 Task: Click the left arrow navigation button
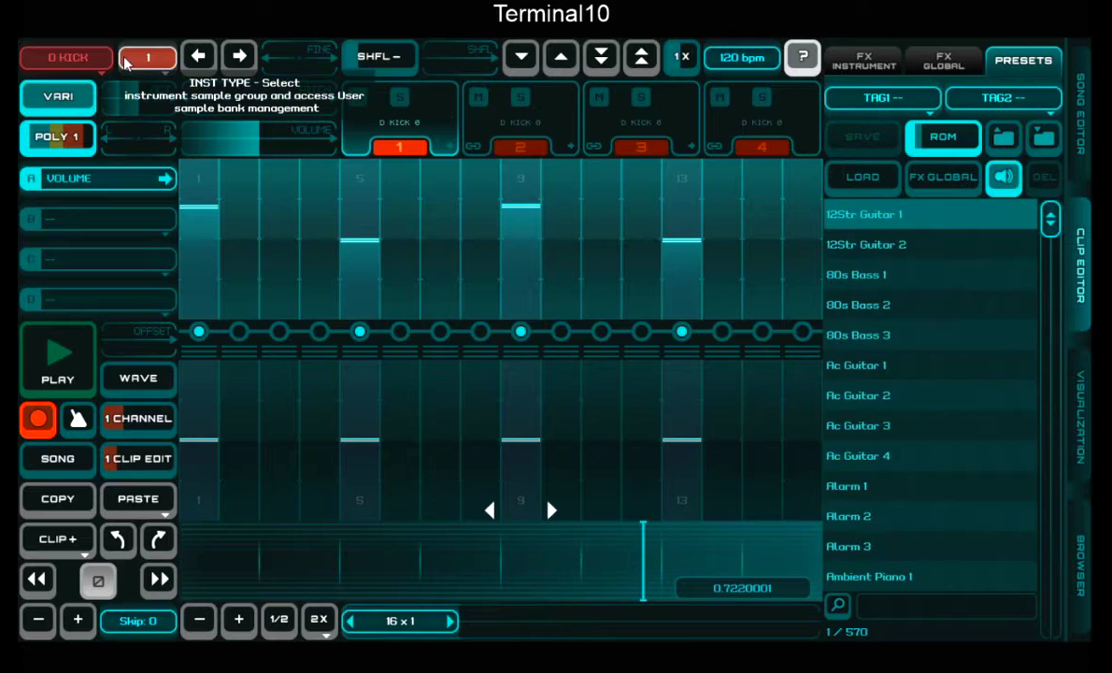coord(198,56)
